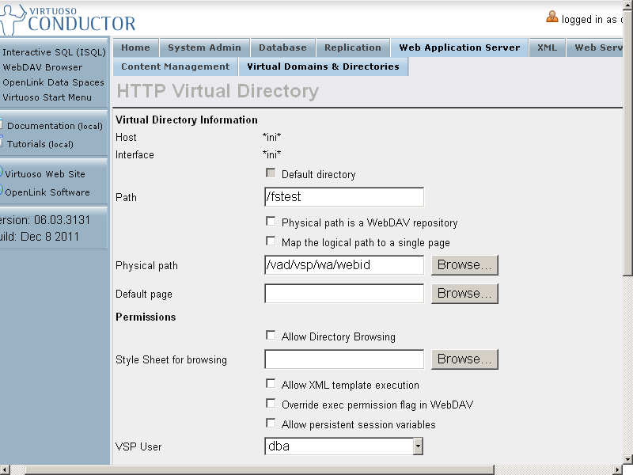
Task: Toggle the Default directory checkbox
Action: 271,173
